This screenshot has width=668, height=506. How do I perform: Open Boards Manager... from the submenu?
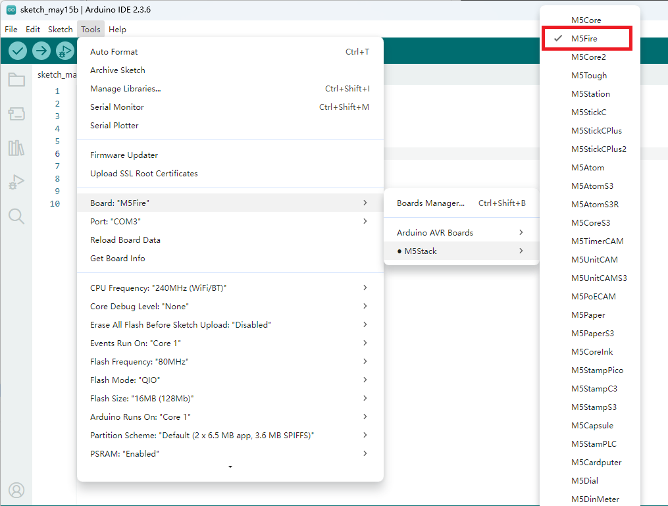pos(461,203)
